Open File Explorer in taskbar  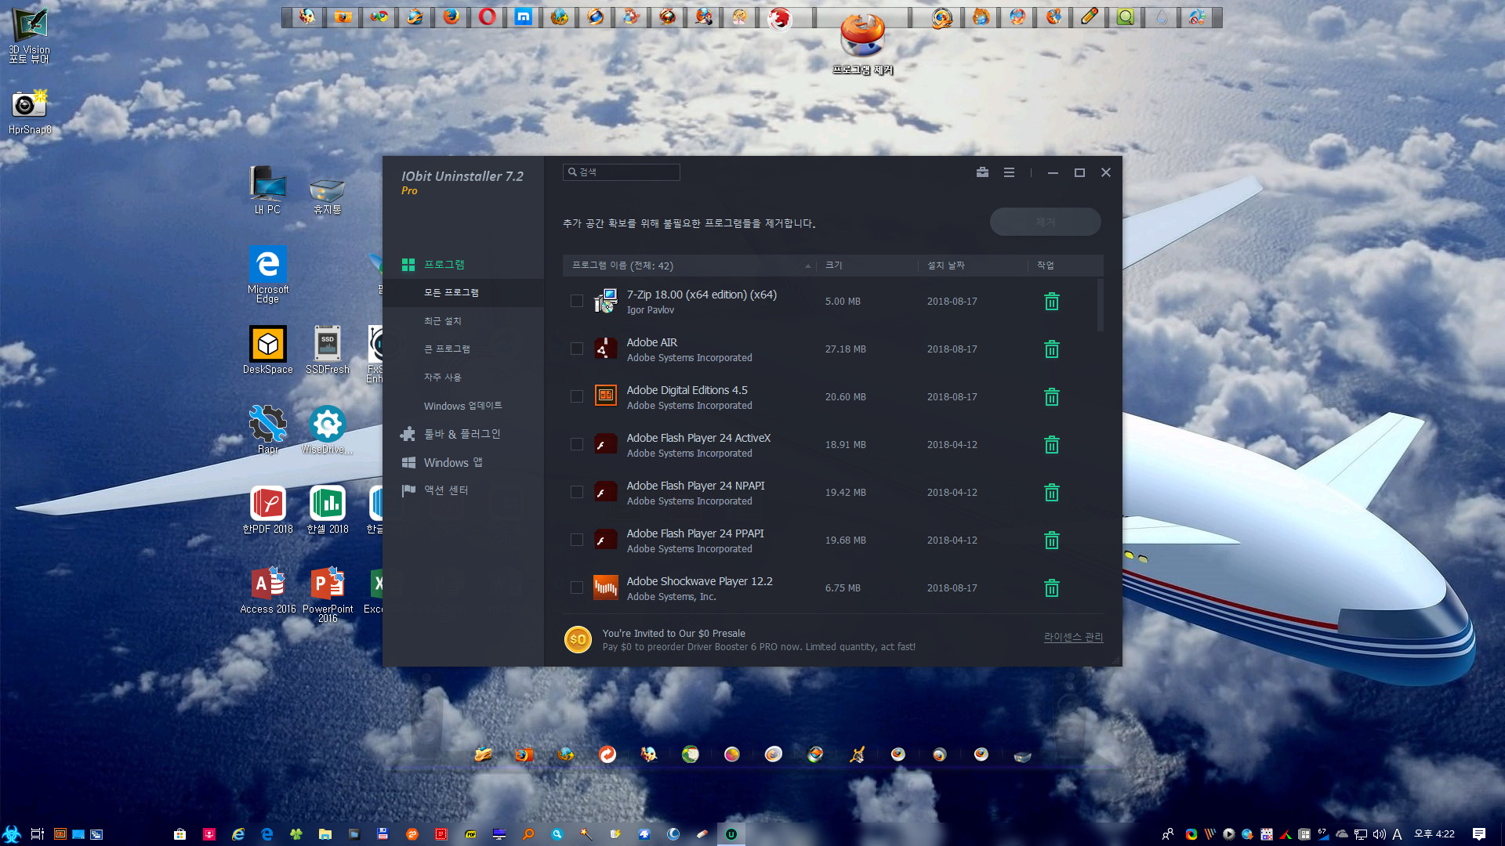click(x=325, y=834)
